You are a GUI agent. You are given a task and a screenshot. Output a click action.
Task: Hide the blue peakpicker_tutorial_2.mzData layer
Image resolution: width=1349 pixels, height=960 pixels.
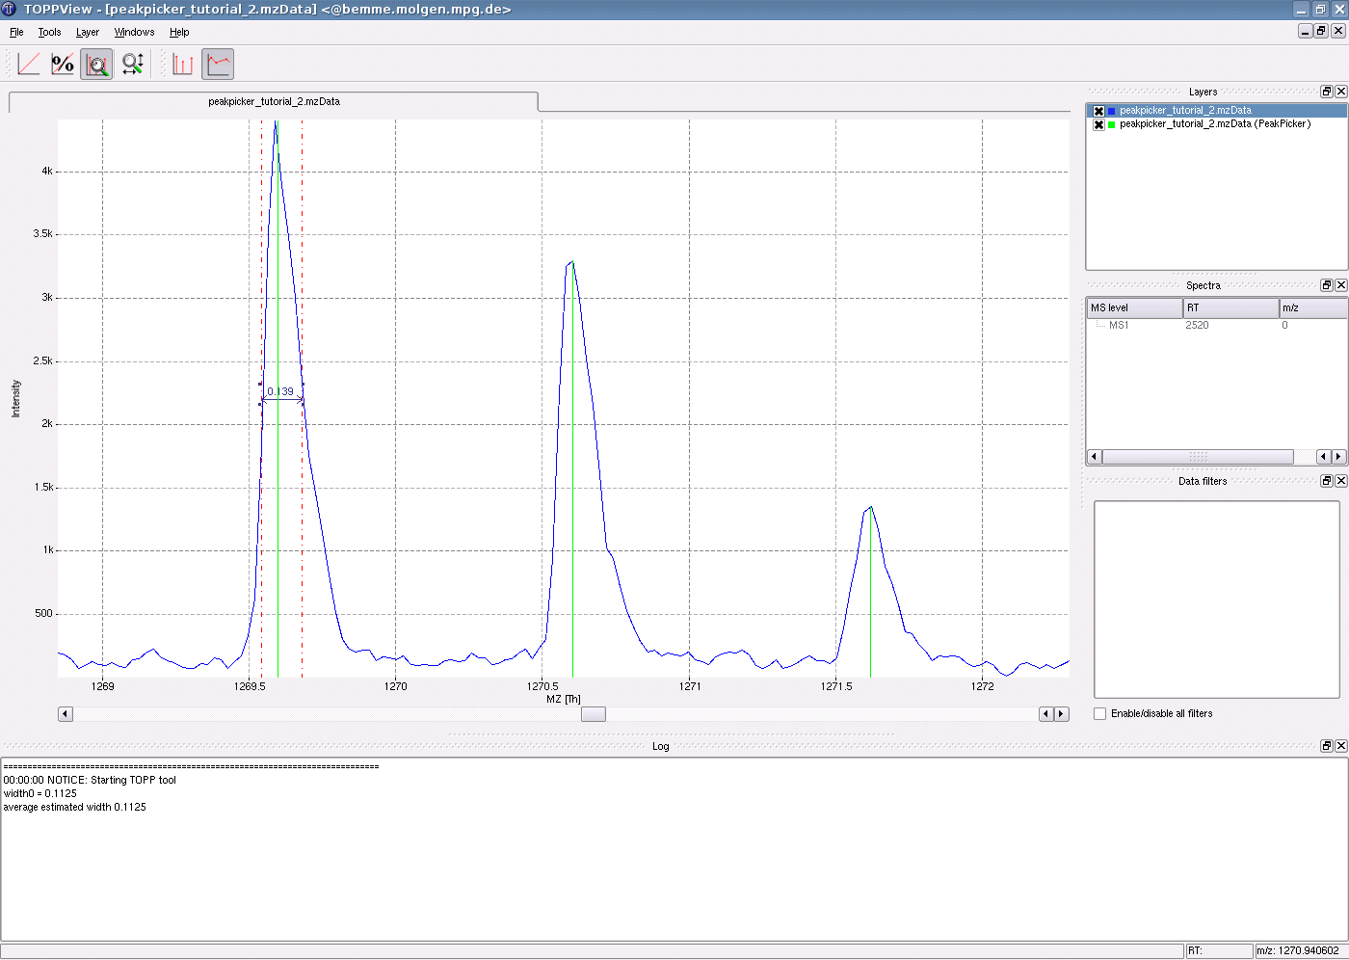click(1098, 111)
